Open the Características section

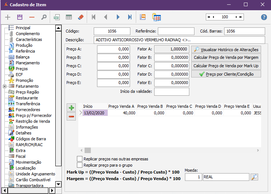pyautogui.click(x=29, y=39)
